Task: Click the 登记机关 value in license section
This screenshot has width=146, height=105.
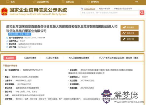Action: [27, 88]
